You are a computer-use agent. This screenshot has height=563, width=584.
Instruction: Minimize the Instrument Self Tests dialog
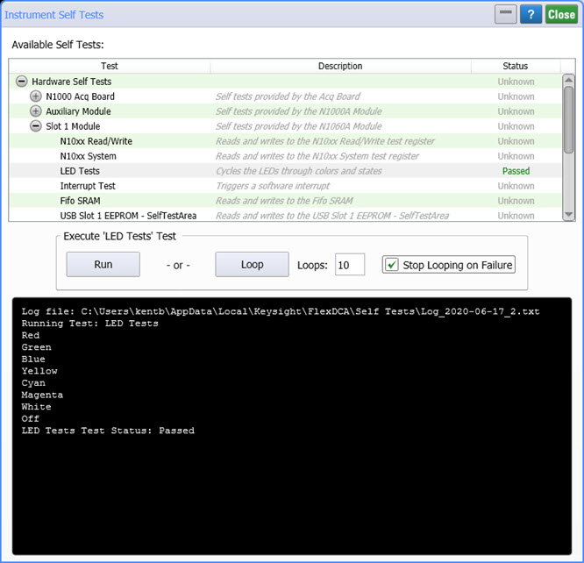pos(505,14)
